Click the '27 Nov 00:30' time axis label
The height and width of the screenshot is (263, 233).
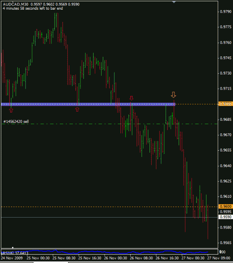point(193,258)
